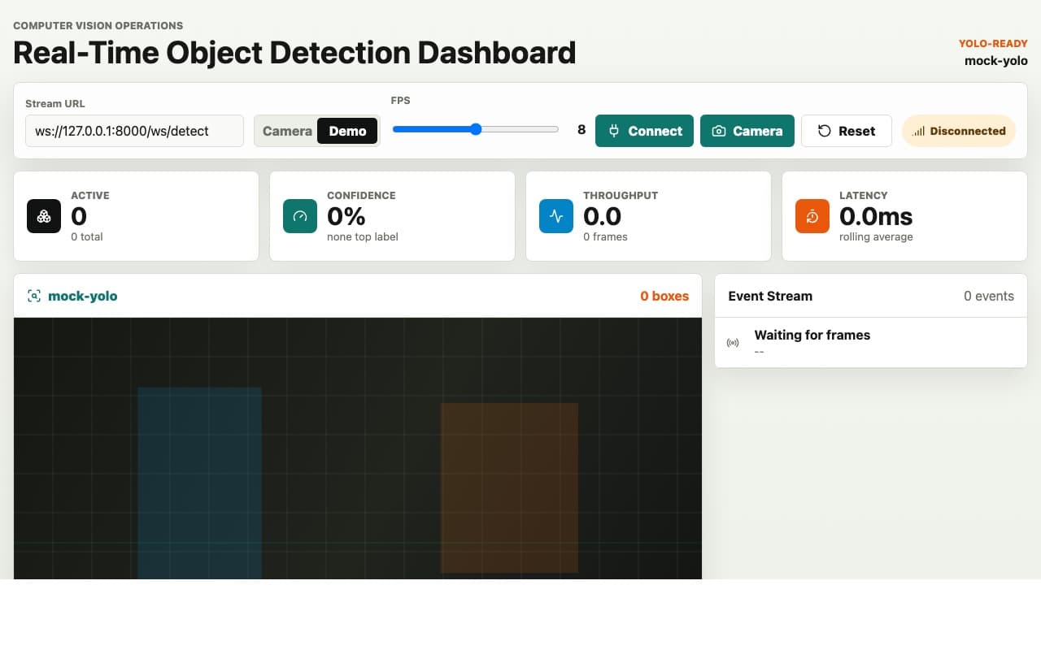Image resolution: width=1041 pixels, height=650 pixels.
Task: Click the "0 frames" text
Action: [605, 236]
